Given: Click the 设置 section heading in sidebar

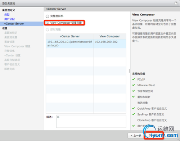Looking at the screenshot, I should (5, 28).
